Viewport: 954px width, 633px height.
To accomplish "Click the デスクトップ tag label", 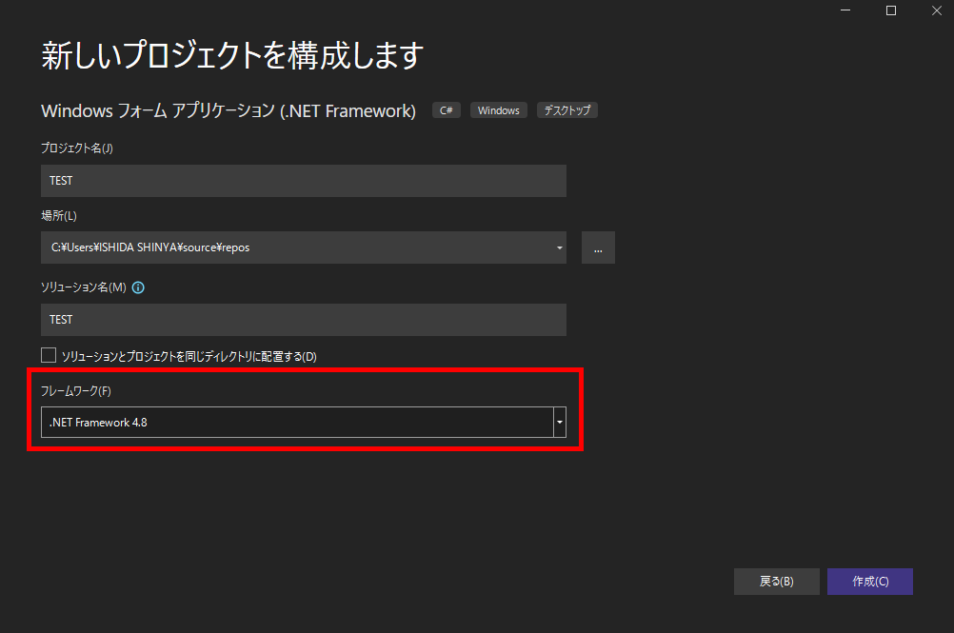I will pyautogui.click(x=567, y=110).
